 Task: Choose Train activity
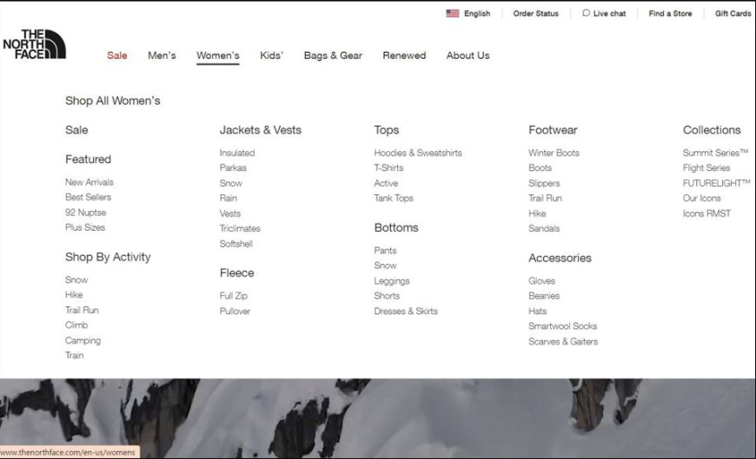(74, 356)
